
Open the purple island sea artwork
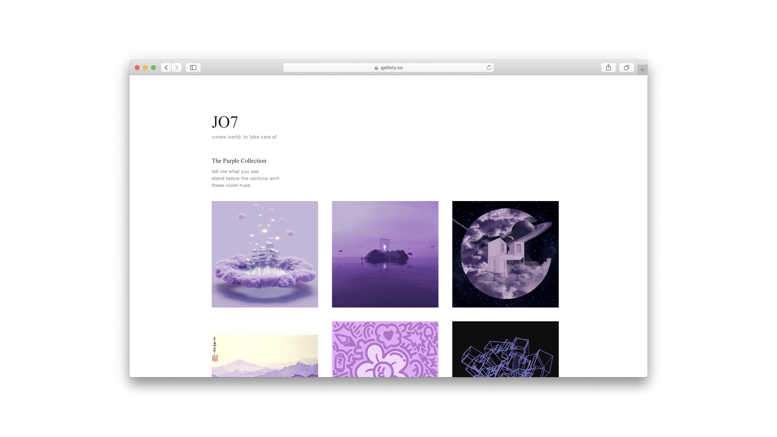tap(385, 254)
